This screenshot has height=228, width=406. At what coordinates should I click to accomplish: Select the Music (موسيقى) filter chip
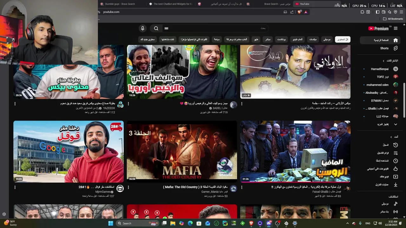click(x=327, y=40)
